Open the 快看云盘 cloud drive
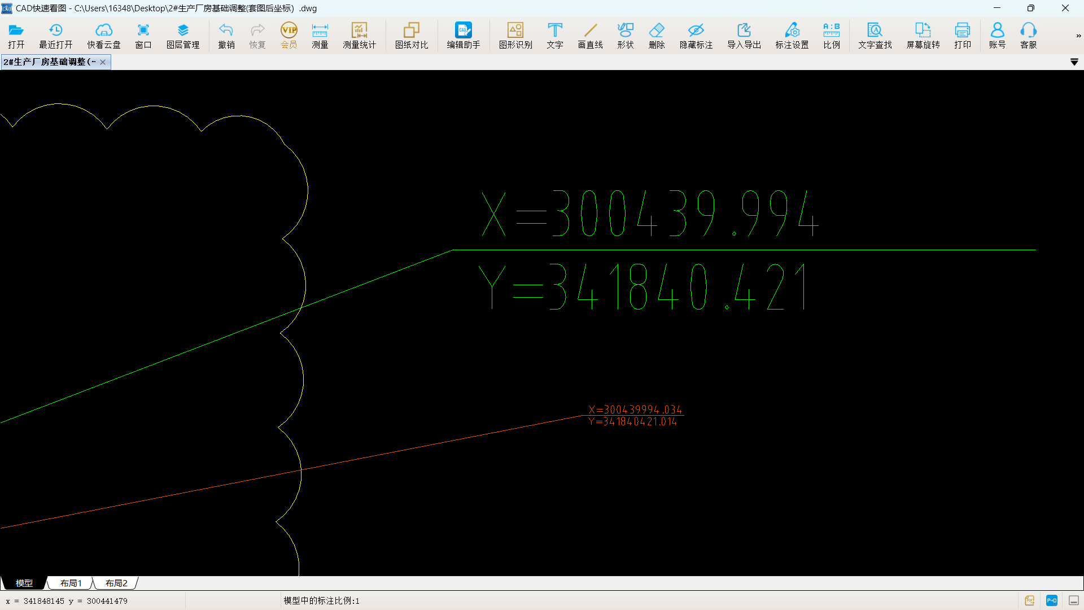This screenshot has width=1084, height=610. (x=104, y=36)
